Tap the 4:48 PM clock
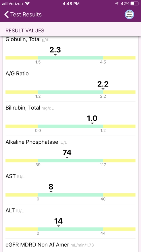141x252 pixels. click(x=70, y=4)
